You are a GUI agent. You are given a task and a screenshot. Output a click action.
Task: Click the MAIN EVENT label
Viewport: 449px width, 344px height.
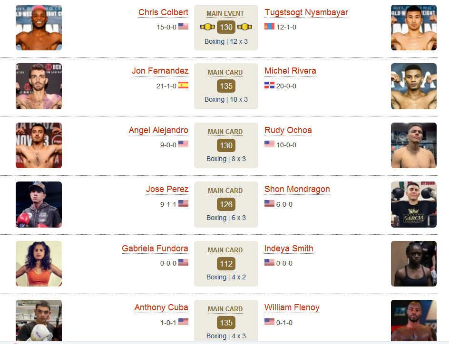[x=225, y=13]
